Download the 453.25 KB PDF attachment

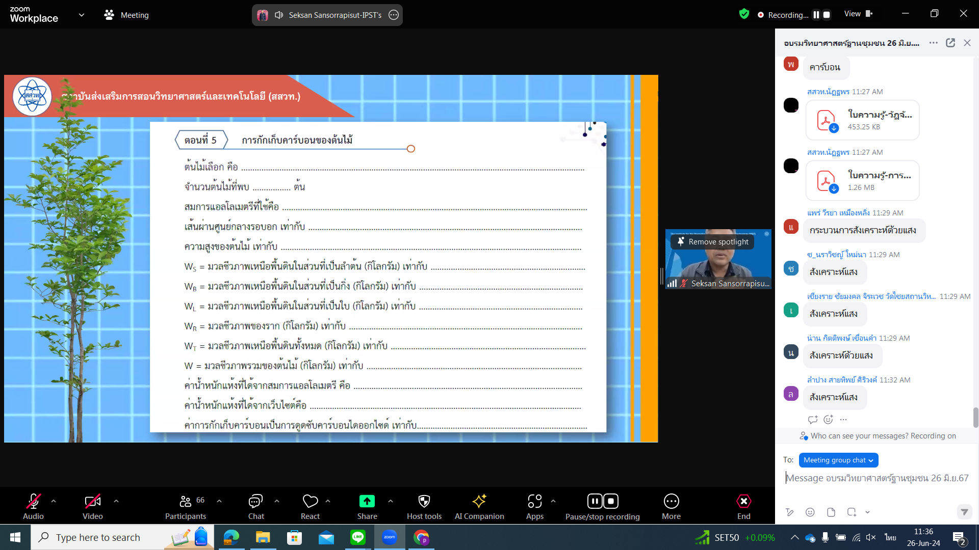[x=834, y=128]
